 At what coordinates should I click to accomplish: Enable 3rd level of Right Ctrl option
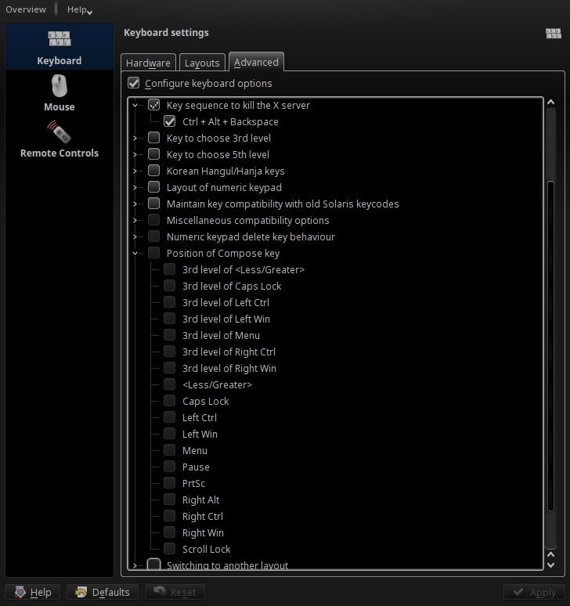tap(170, 352)
